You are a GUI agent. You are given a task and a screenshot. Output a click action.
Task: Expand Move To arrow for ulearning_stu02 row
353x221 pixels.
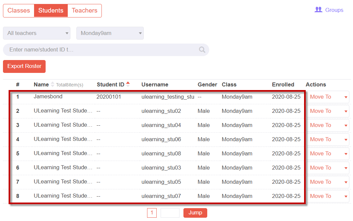[x=346, y=111]
